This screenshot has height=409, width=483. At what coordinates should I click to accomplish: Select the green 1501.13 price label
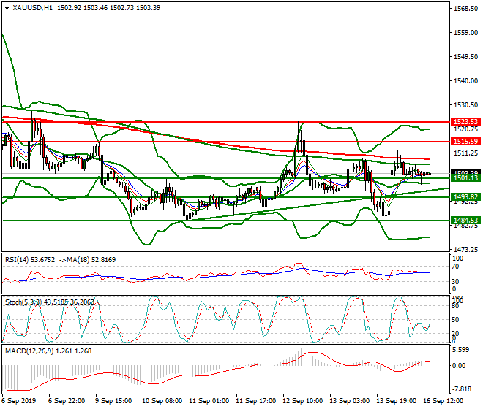[465, 178]
